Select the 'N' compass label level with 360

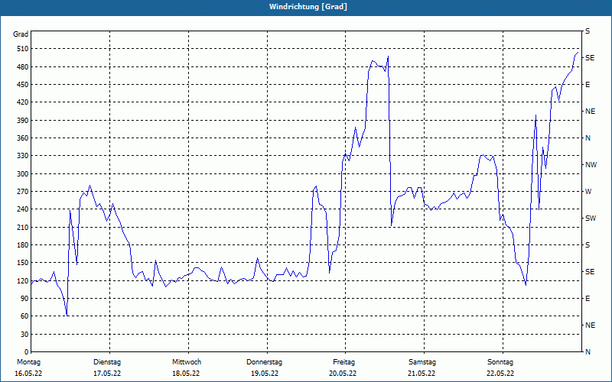pyautogui.click(x=588, y=138)
